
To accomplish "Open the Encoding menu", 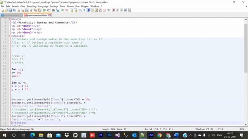I will pos(31,6).
